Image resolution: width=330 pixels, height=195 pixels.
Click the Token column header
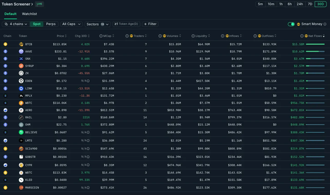click(x=23, y=36)
